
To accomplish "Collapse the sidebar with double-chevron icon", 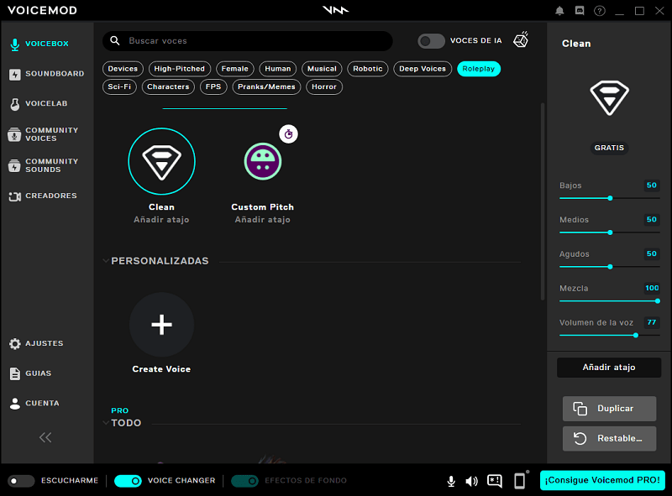I will click(45, 437).
